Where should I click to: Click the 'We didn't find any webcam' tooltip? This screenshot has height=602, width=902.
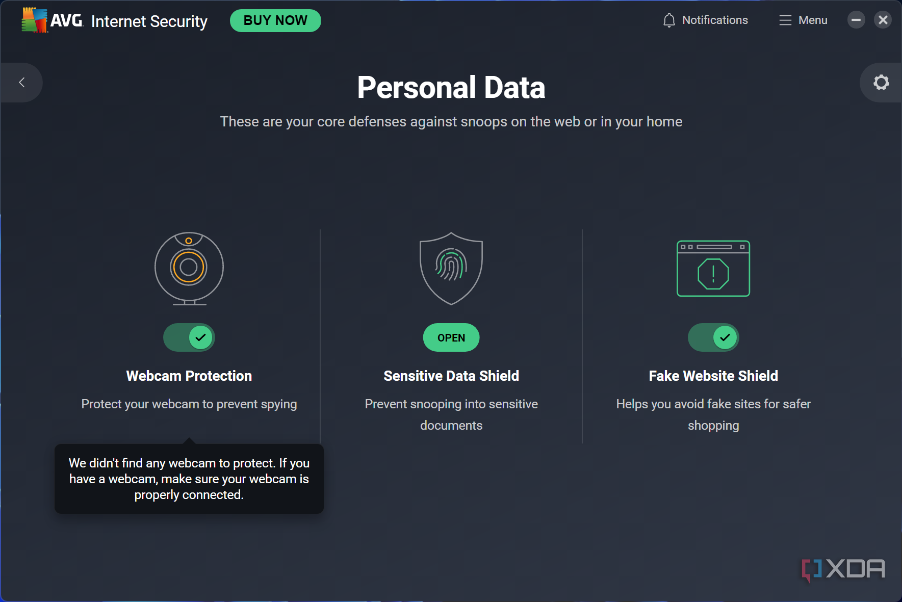click(x=189, y=479)
